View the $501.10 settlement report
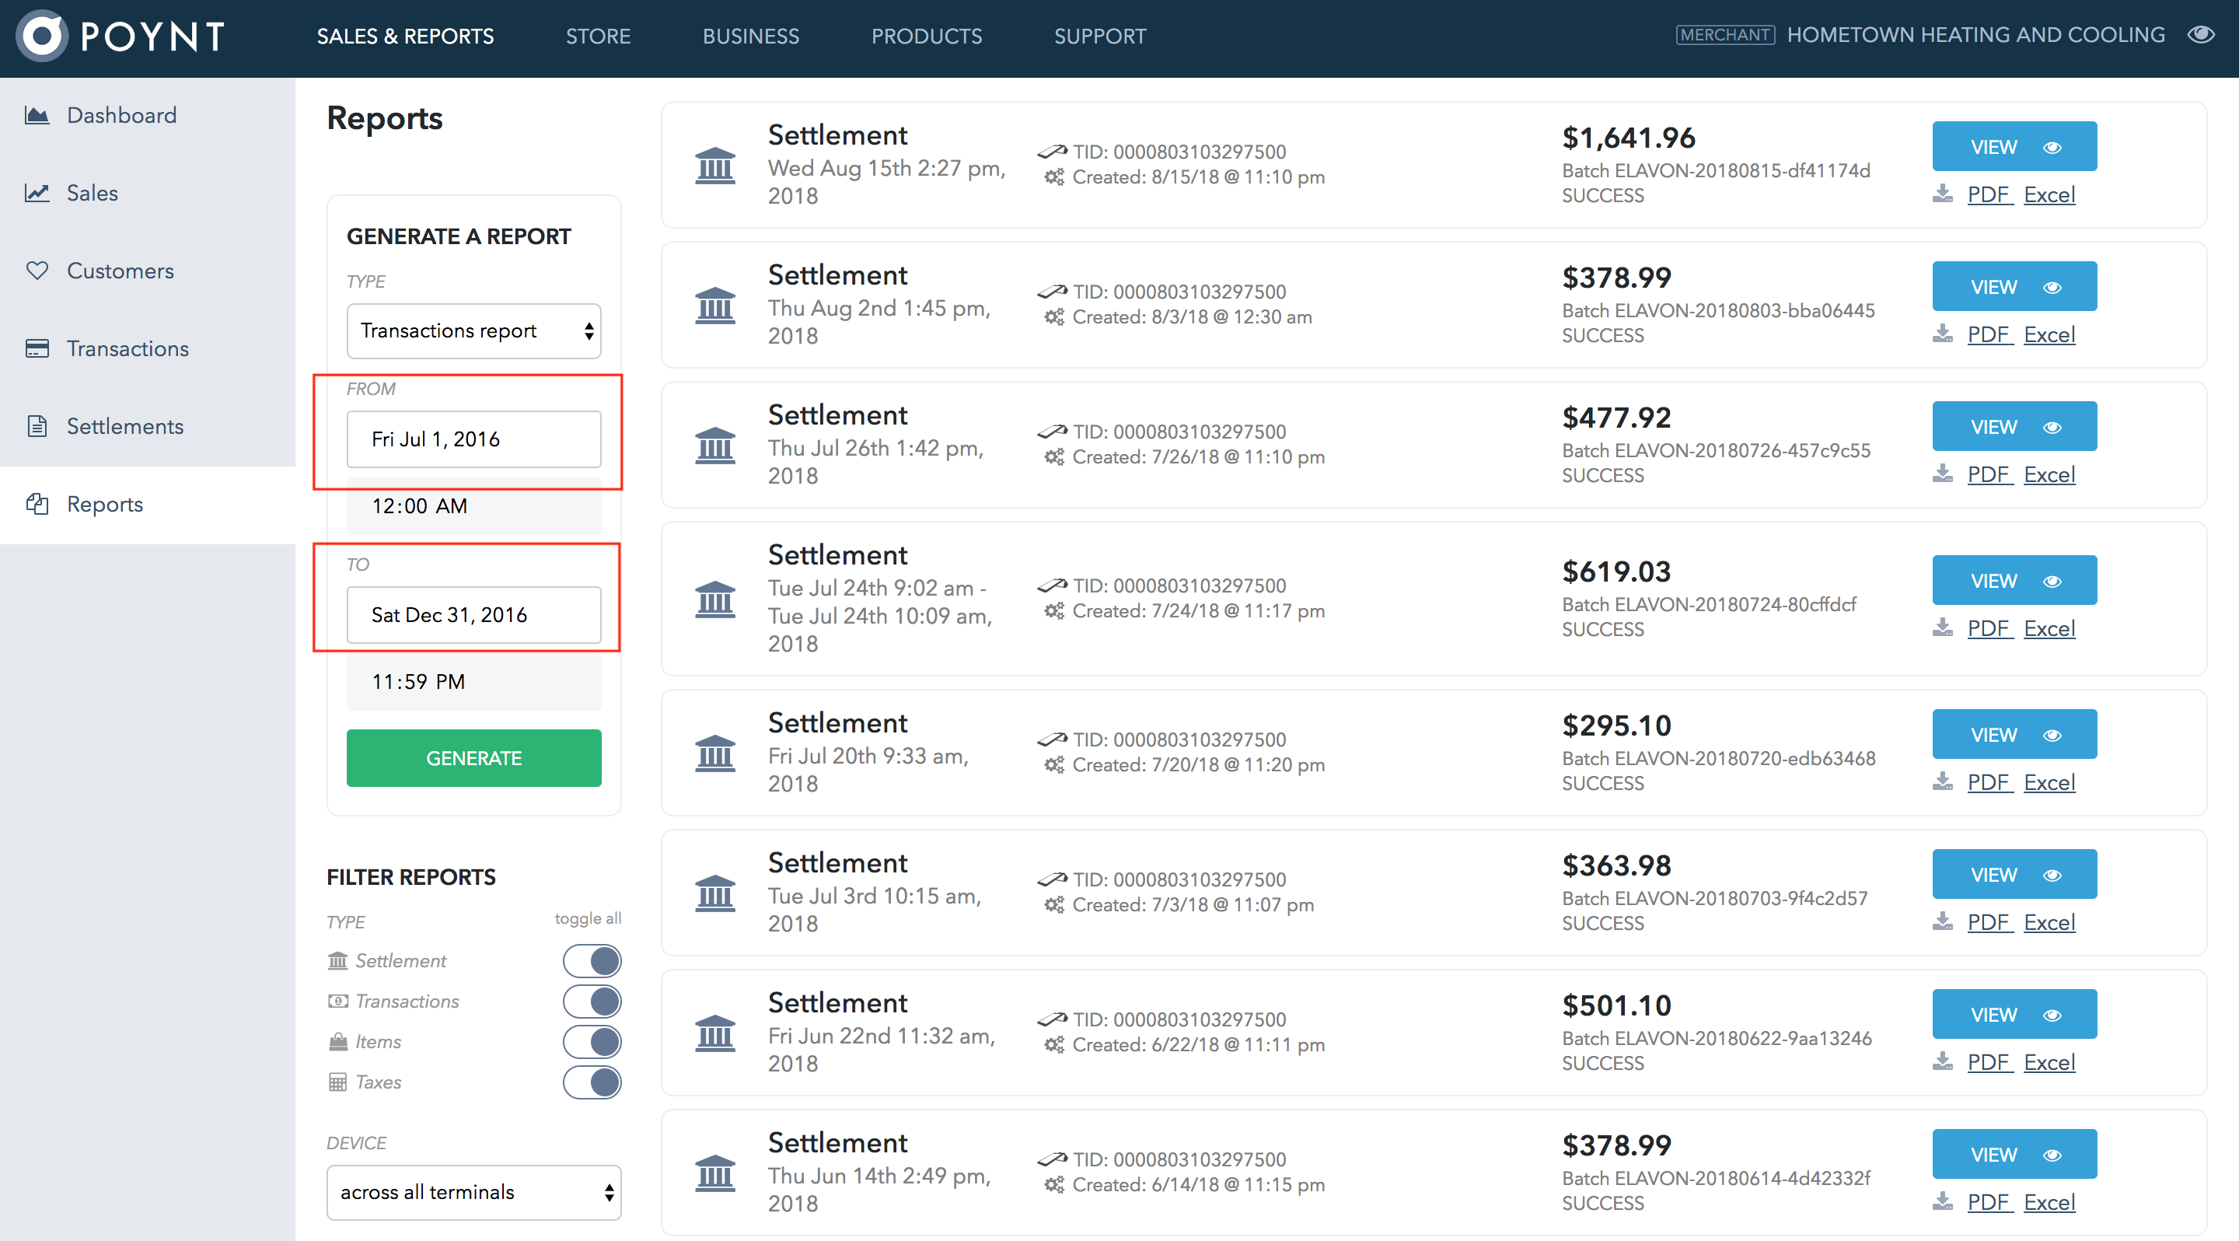The image size is (2239, 1241). pyautogui.click(x=2015, y=1013)
